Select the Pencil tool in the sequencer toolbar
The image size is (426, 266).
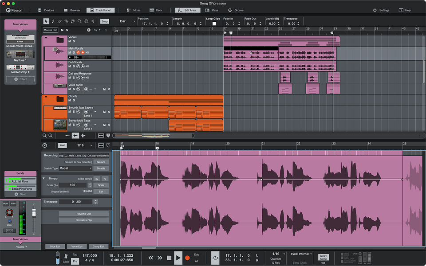coord(53,22)
